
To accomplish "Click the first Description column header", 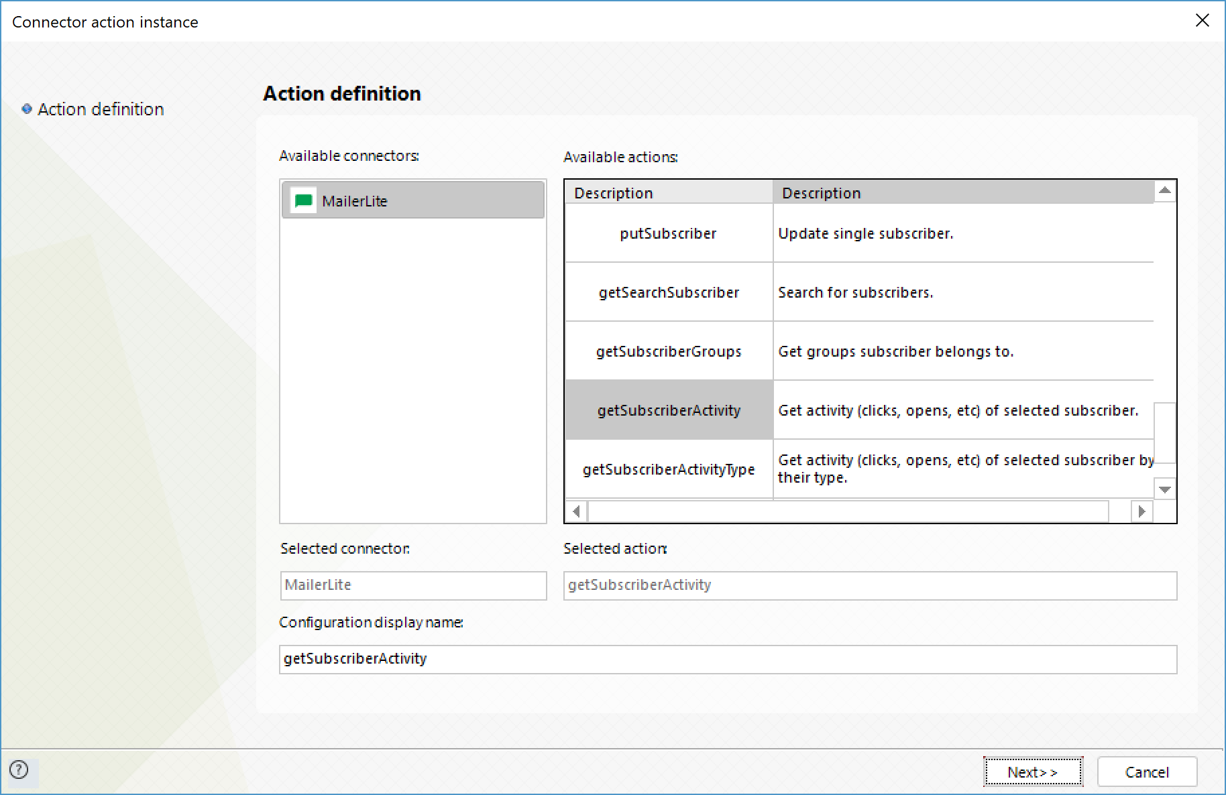I will click(669, 192).
